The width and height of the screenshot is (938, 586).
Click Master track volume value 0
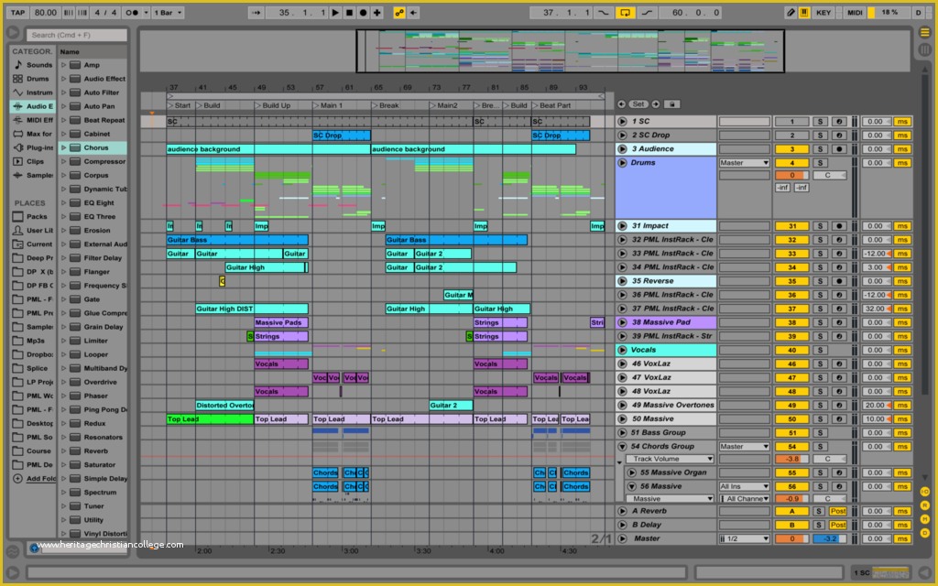pos(791,538)
